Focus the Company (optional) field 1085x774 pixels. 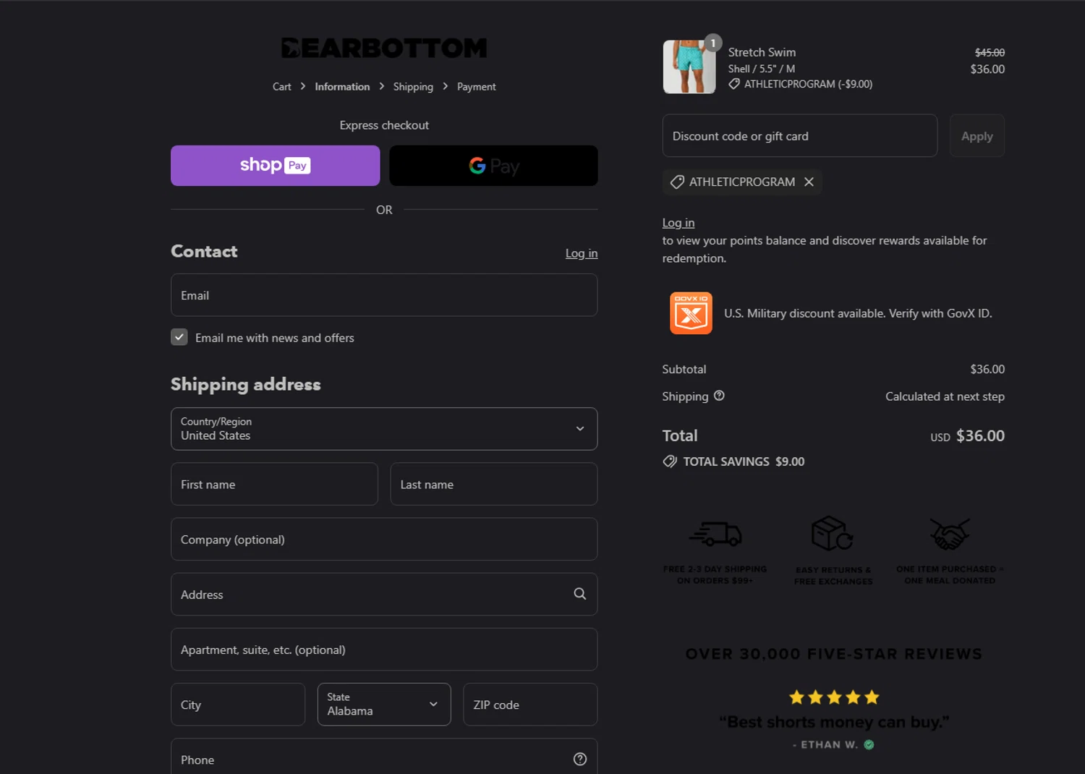click(384, 539)
